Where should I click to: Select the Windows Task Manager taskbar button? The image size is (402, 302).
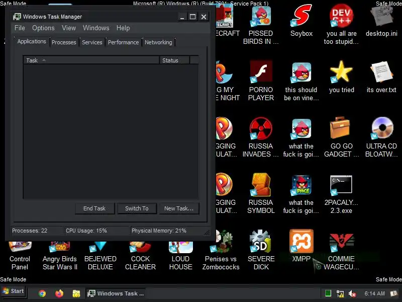click(x=116, y=293)
